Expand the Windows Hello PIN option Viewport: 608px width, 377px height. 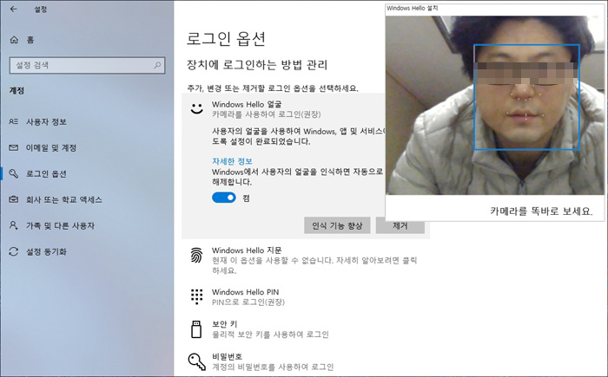(x=306, y=297)
